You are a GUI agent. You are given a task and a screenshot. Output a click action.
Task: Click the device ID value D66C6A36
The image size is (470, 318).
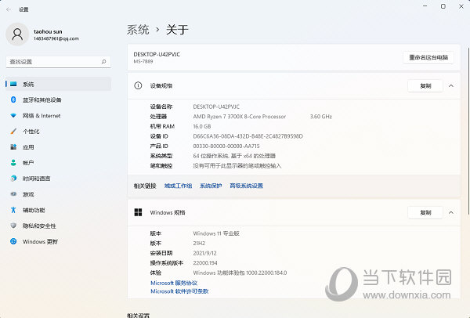248,136
